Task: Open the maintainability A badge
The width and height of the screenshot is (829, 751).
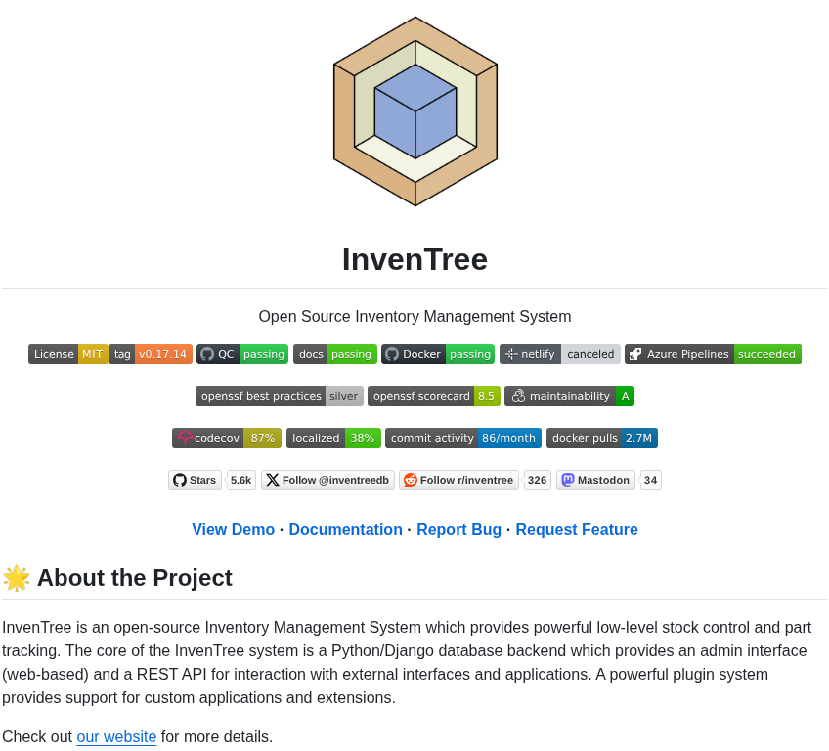Action: (569, 396)
